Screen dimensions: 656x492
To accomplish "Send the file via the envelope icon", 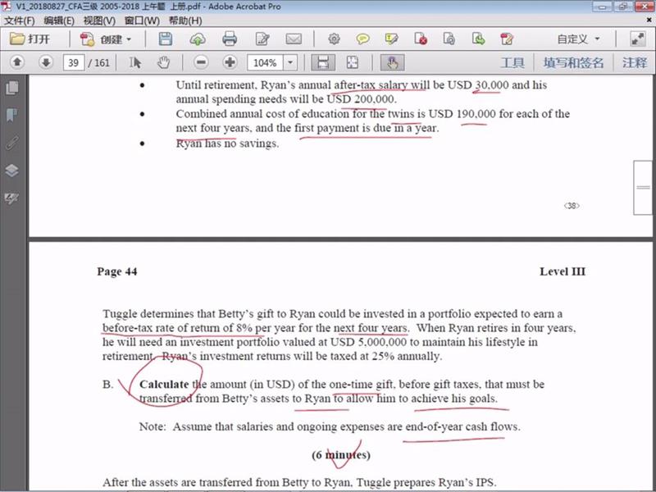I will coord(294,39).
